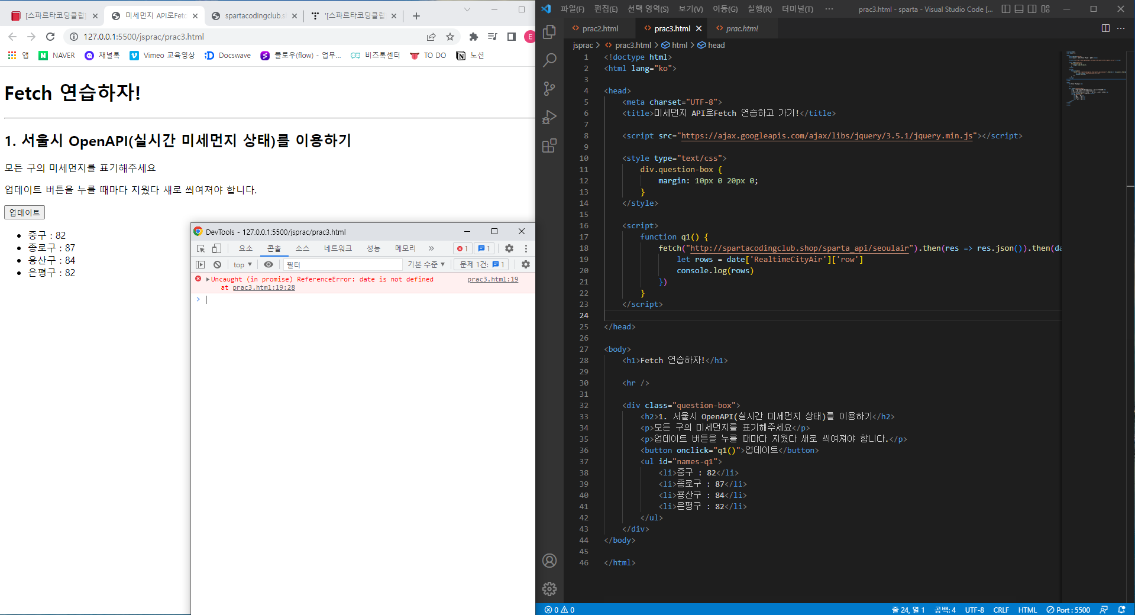Focus the 필터 input in DevTools console
Viewport: 1135px width, 615px height.
(x=343, y=264)
